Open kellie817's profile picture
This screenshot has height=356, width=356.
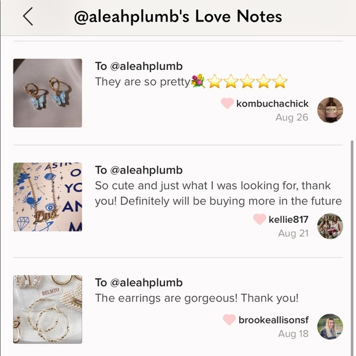click(x=330, y=226)
